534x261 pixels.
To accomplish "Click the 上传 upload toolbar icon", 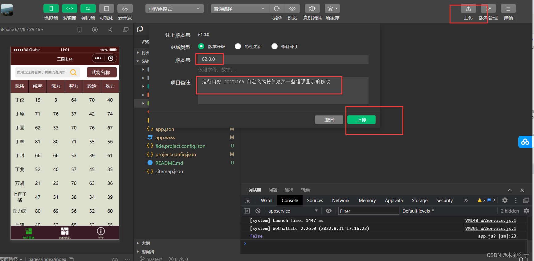I will point(468,9).
